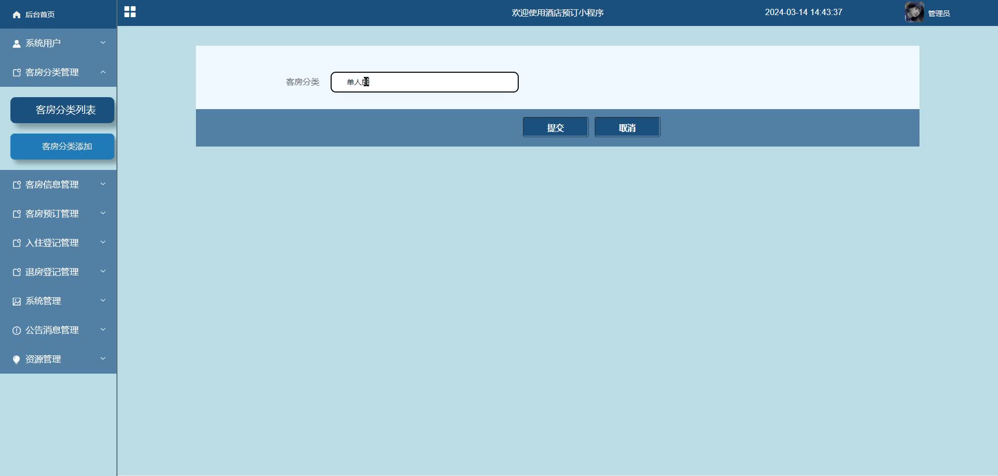The image size is (998, 476).
Task: Click the 提交 submit button
Action: (556, 127)
